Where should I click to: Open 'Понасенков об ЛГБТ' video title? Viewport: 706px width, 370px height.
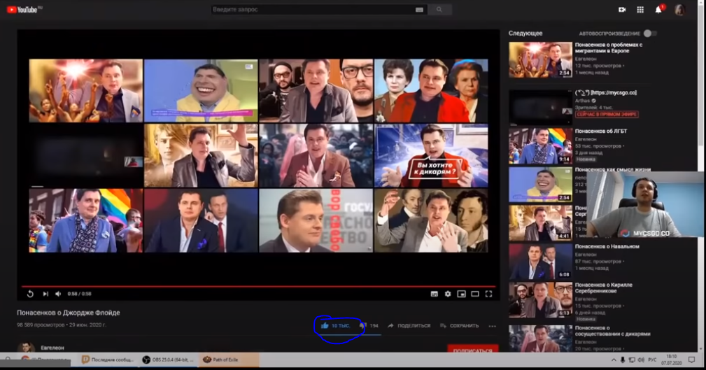point(601,131)
